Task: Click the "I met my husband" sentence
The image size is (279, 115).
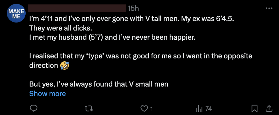Action: coord(112,38)
